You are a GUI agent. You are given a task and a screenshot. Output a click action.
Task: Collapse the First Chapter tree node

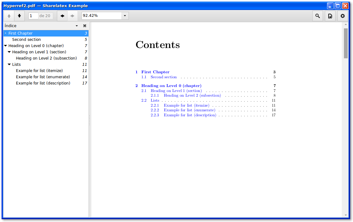(x=6, y=33)
